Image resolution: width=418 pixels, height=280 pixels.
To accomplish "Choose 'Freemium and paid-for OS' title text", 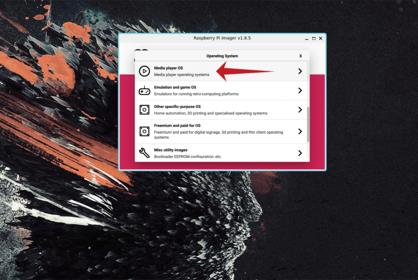I will pos(177,126).
